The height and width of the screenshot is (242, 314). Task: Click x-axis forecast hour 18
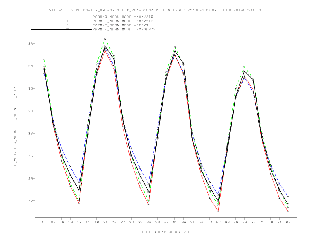point(96,222)
